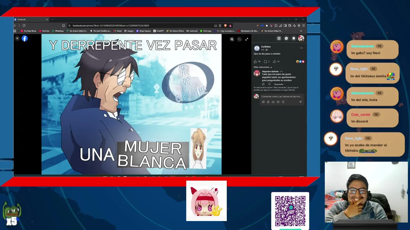Open the post options three-dot menu
Screen dimensions: 410x230
tap(301, 48)
